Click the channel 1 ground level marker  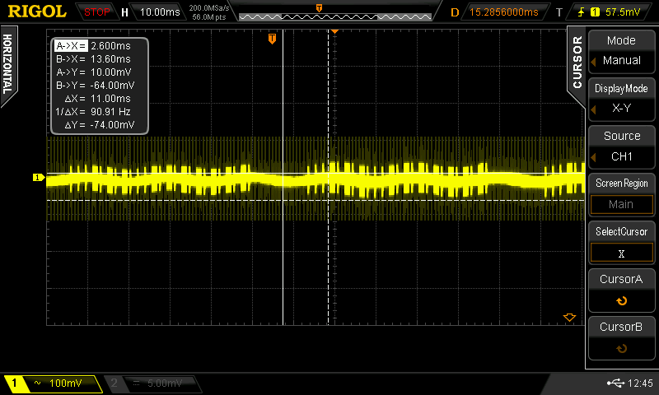pyautogui.click(x=38, y=178)
